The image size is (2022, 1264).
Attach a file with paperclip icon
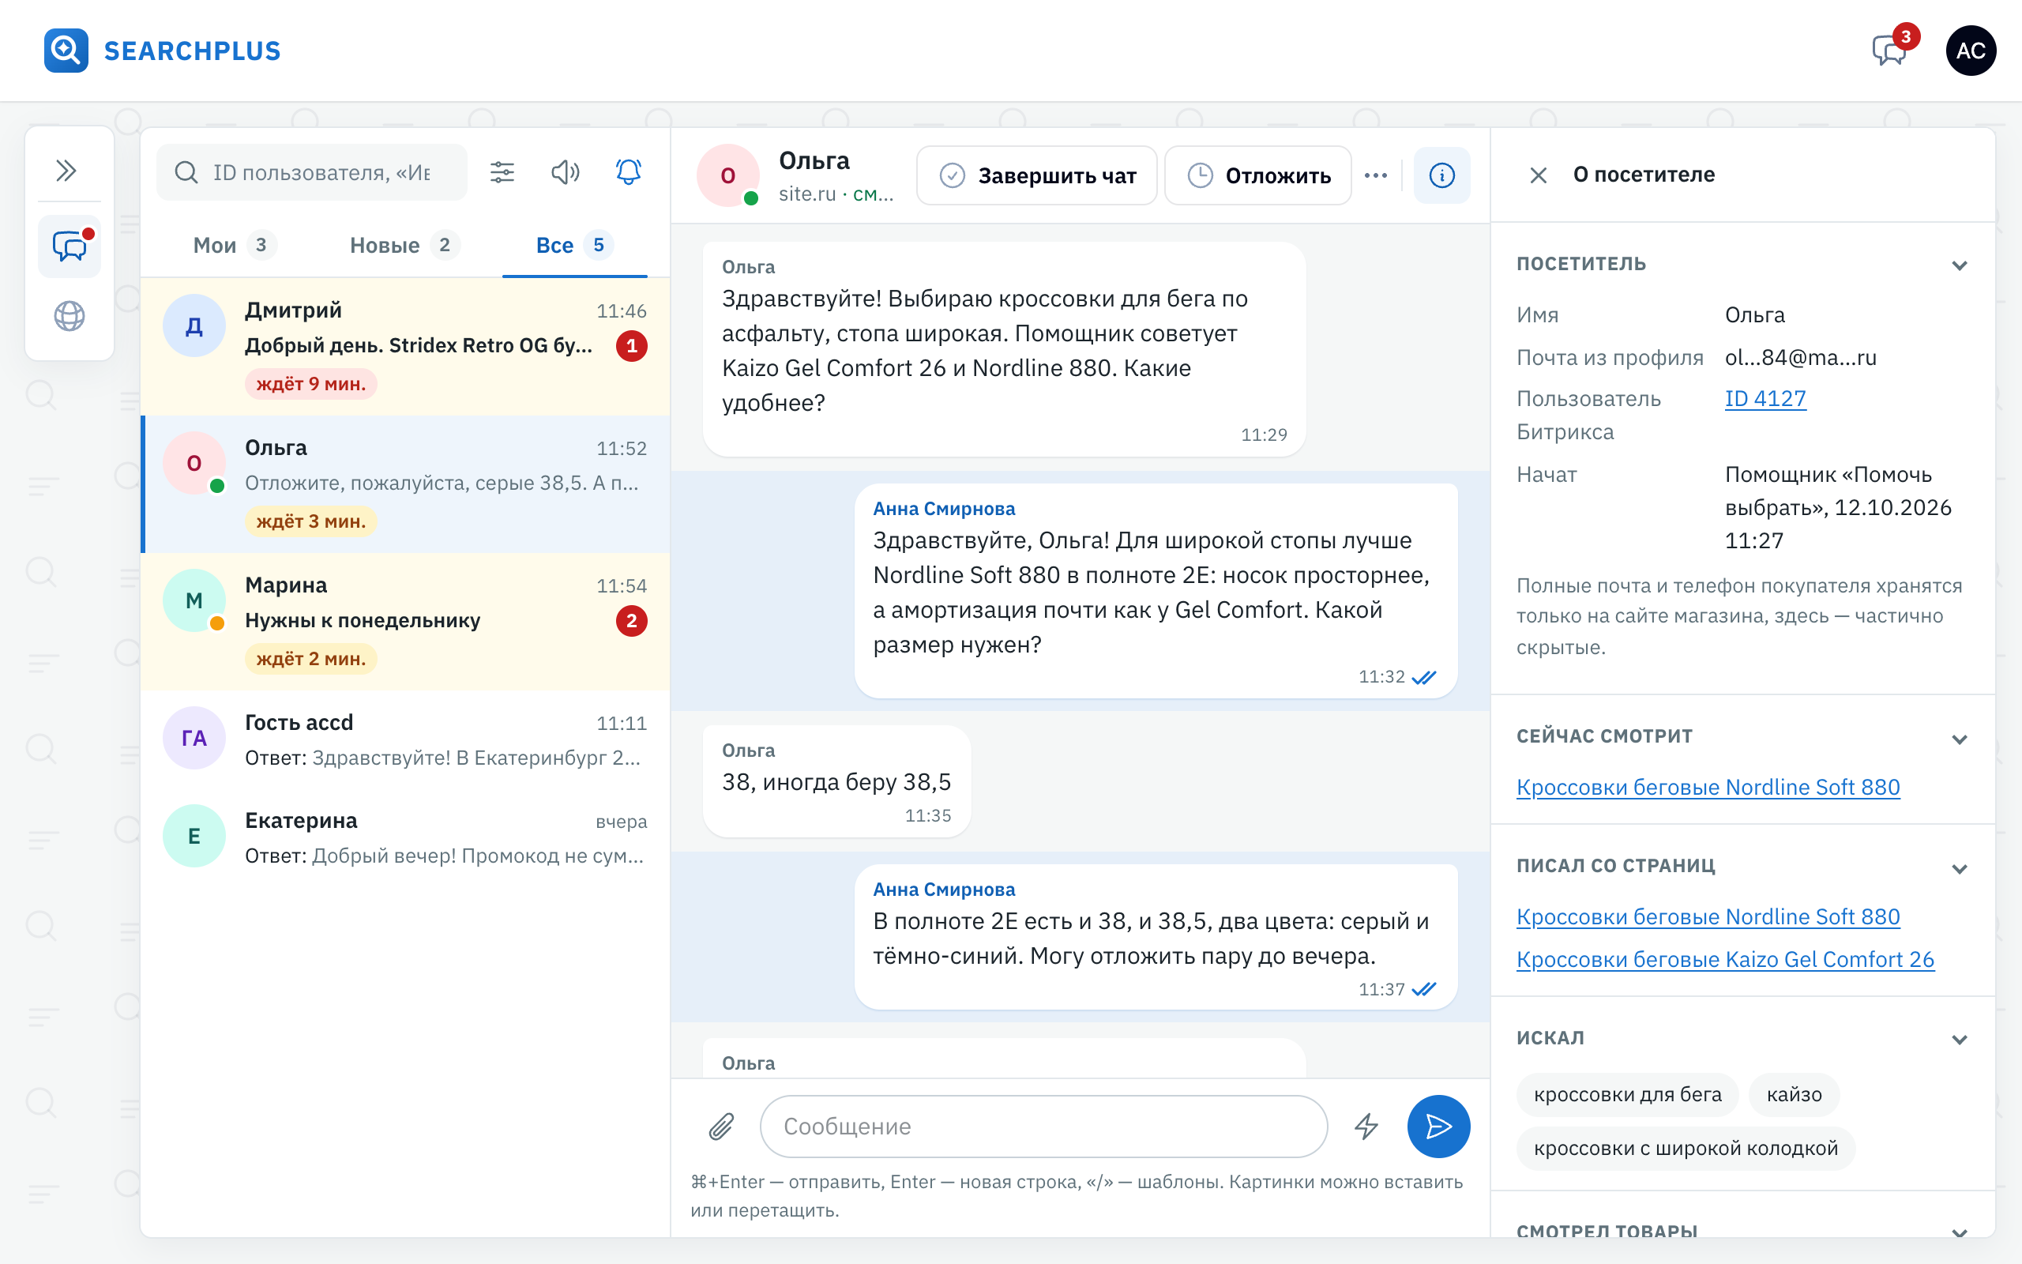721,1126
